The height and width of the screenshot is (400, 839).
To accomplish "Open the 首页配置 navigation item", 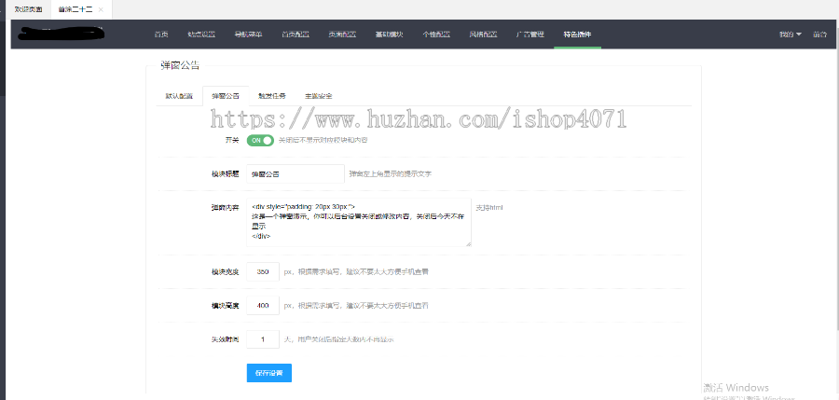I will pos(295,34).
